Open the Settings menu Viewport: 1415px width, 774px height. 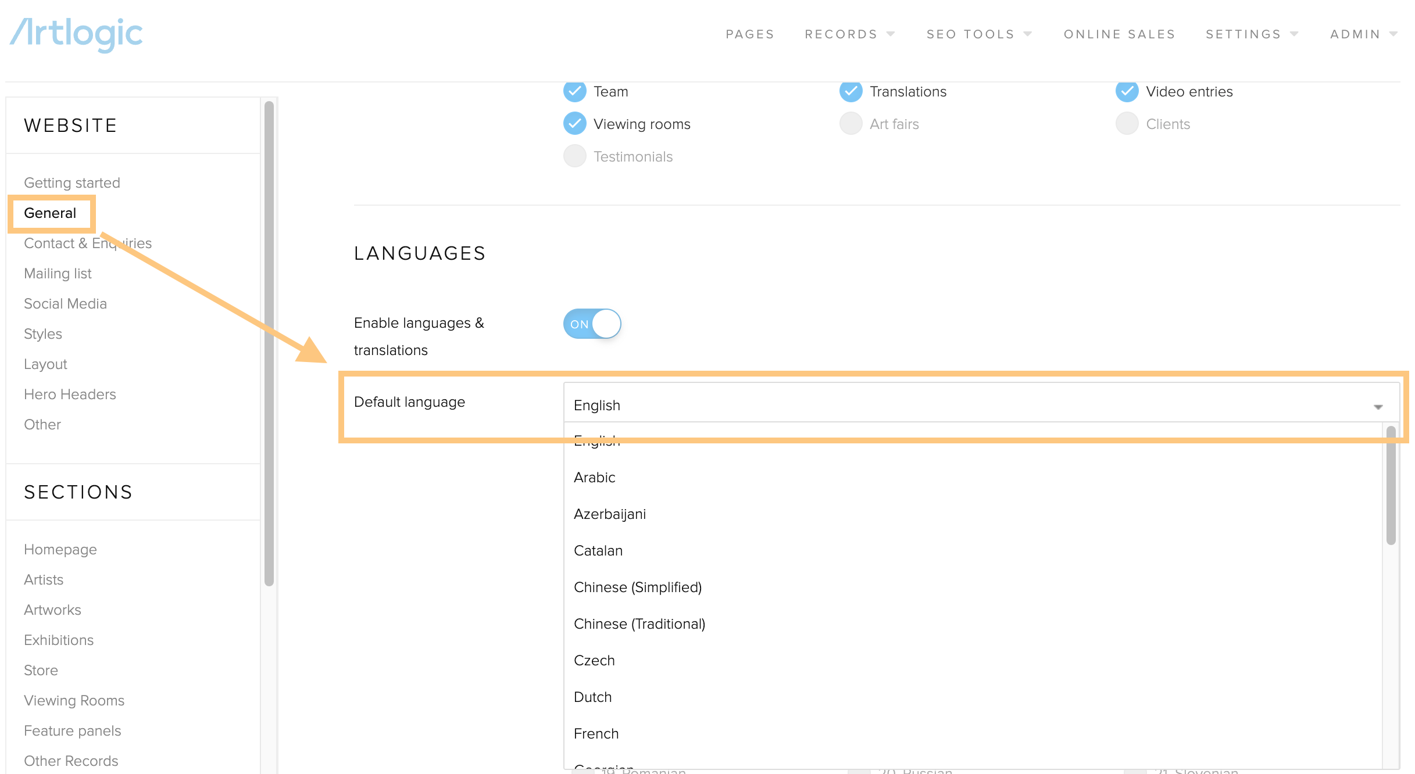tap(1244, 34)
